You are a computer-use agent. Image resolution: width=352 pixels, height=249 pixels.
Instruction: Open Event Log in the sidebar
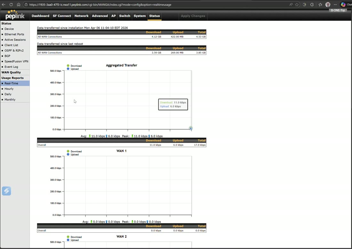click(x=11, y=67)
